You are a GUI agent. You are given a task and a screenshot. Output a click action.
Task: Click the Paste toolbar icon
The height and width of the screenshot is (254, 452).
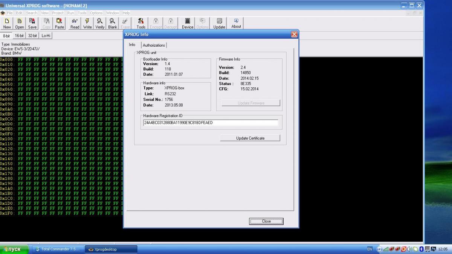click(60, 23)
